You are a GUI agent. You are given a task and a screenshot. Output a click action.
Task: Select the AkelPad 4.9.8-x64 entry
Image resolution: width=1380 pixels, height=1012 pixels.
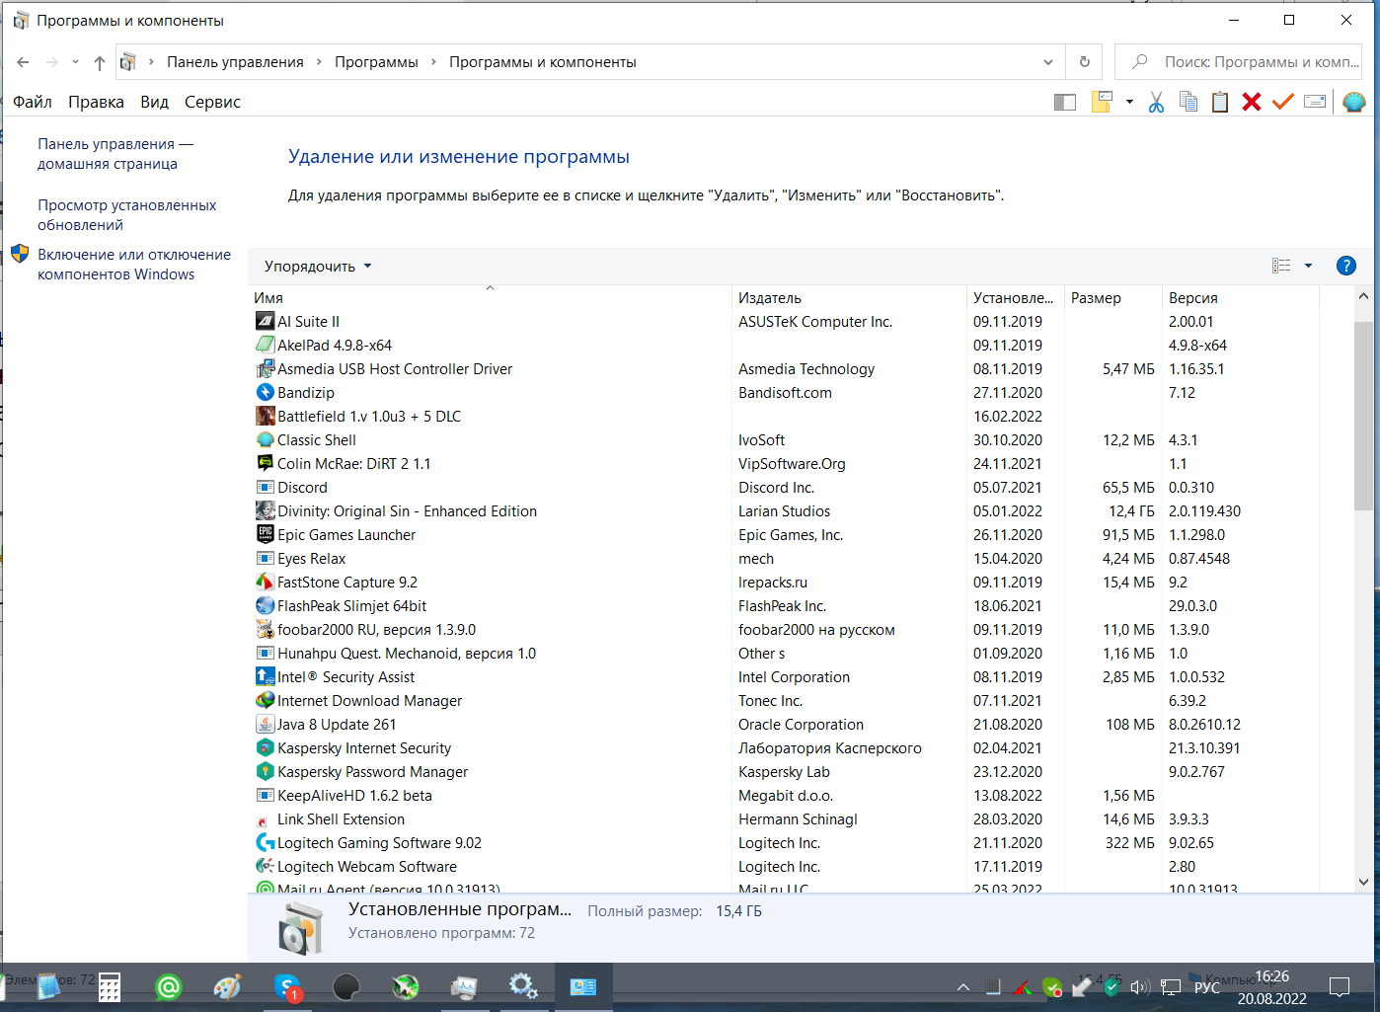click(786, 345)
